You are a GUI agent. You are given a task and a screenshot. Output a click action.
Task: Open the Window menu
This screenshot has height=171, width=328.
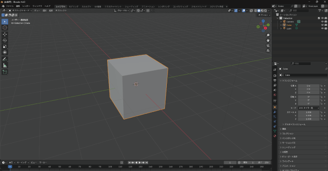pos(37,6)
